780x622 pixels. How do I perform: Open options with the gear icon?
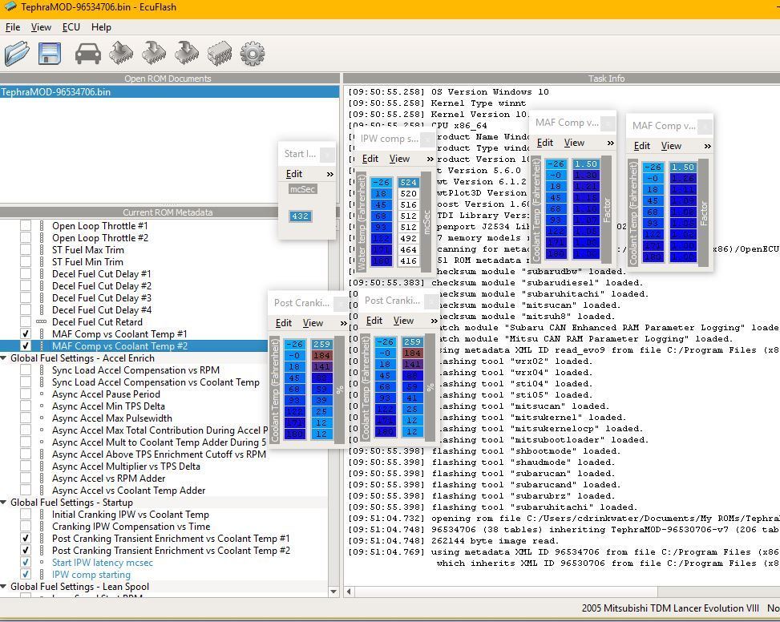252,54
